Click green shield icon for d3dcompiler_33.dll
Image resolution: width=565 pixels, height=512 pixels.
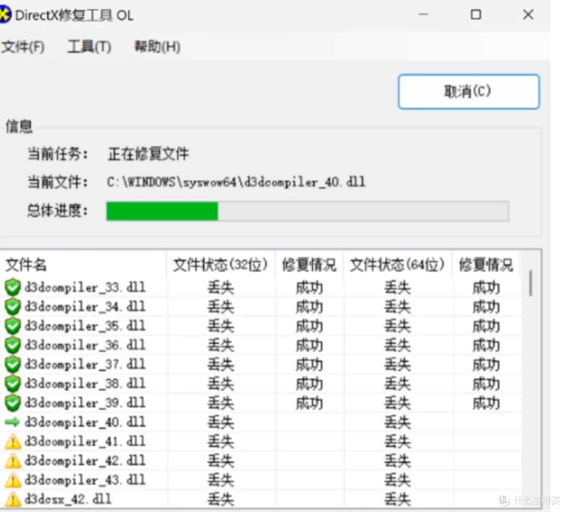[13, 287]
